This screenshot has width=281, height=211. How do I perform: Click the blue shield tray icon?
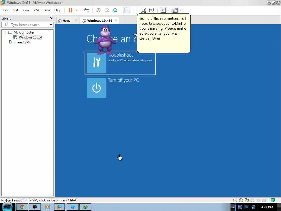tap(240, 207)
